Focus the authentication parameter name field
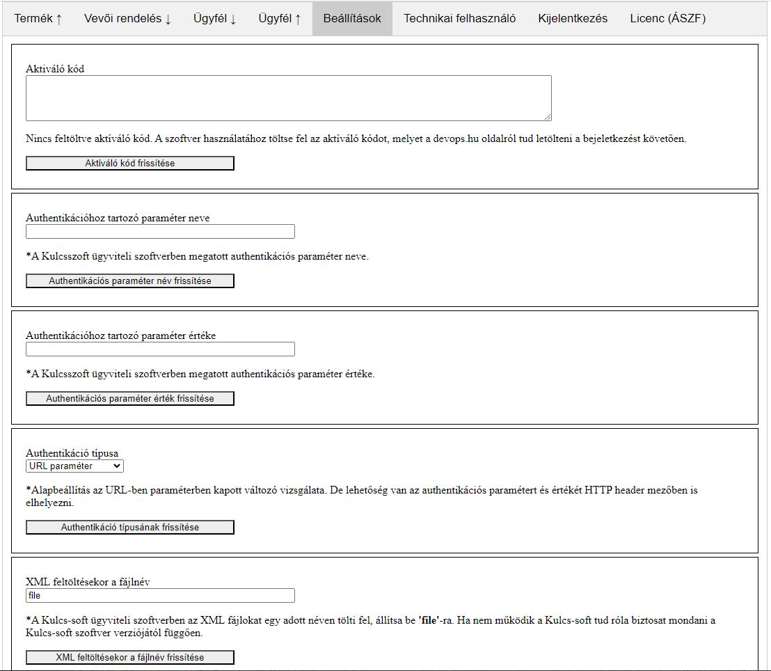This screenshot has height=671, width=771. [160, 232]
